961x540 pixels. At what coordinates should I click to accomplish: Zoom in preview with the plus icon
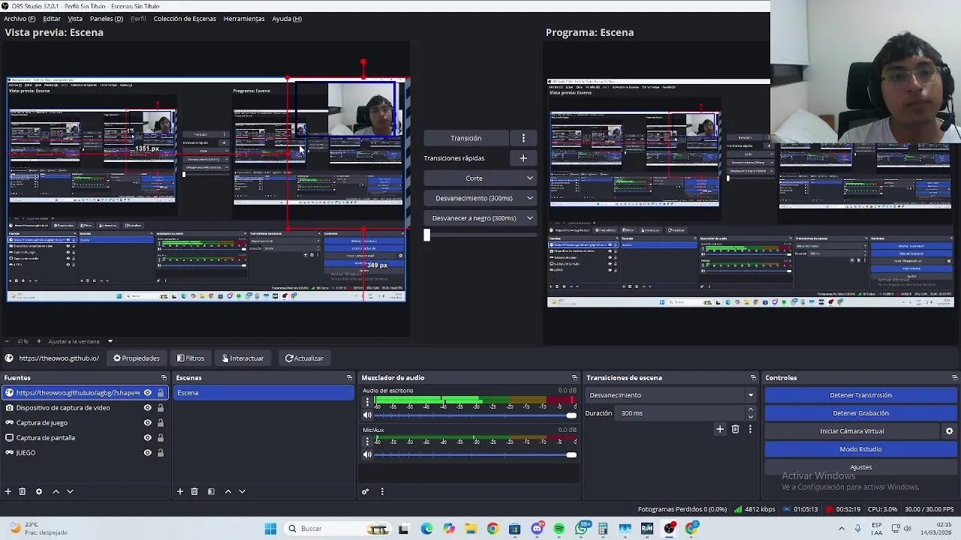39,341
